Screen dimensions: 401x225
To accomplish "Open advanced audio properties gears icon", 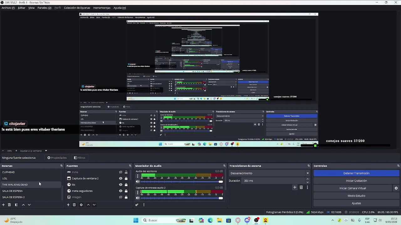I will tap(137, 205).
